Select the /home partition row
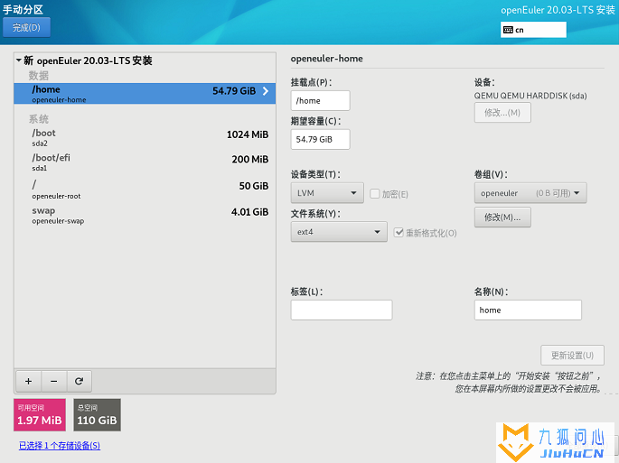Viewport: 619px width, 463px height. (x=145, y=94)
